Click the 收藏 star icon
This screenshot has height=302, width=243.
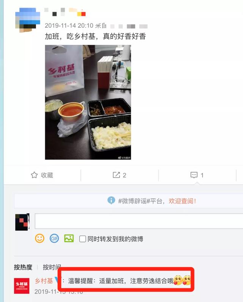click(x=34, y=175)
